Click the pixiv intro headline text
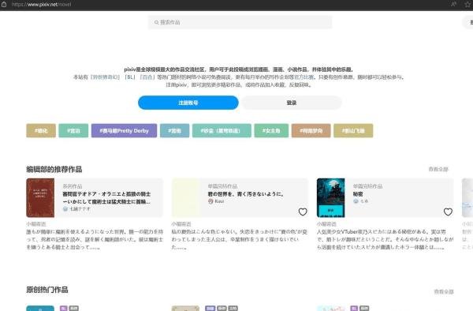 239,69
